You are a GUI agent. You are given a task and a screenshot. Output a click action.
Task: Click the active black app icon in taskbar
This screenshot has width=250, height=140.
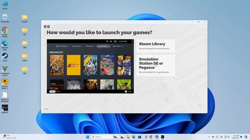162,137
